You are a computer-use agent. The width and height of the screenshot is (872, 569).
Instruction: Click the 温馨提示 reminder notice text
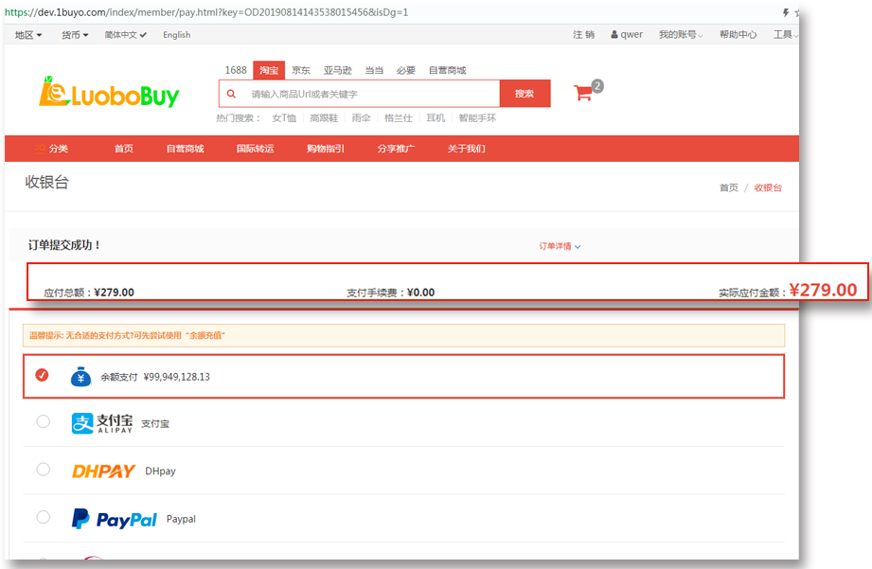(x=128, y=335)
